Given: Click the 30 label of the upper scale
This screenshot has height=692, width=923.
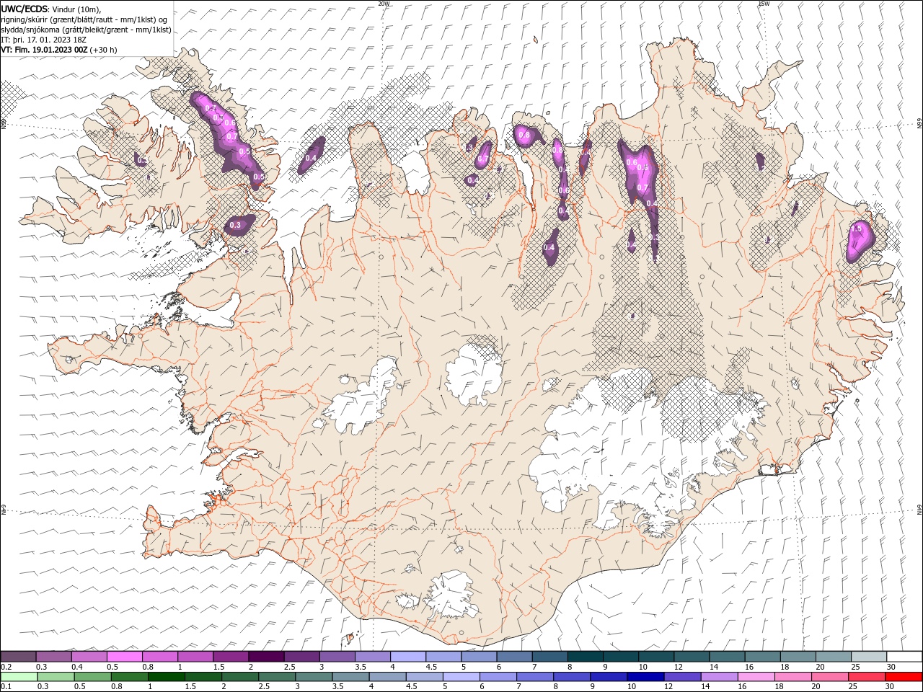Looking at the screenshot, I should (x=891, y=667).
